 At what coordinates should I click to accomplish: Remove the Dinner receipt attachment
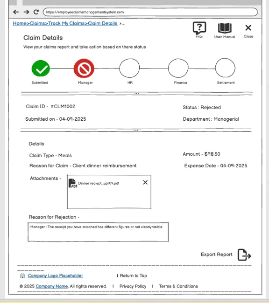coord(145,182)
